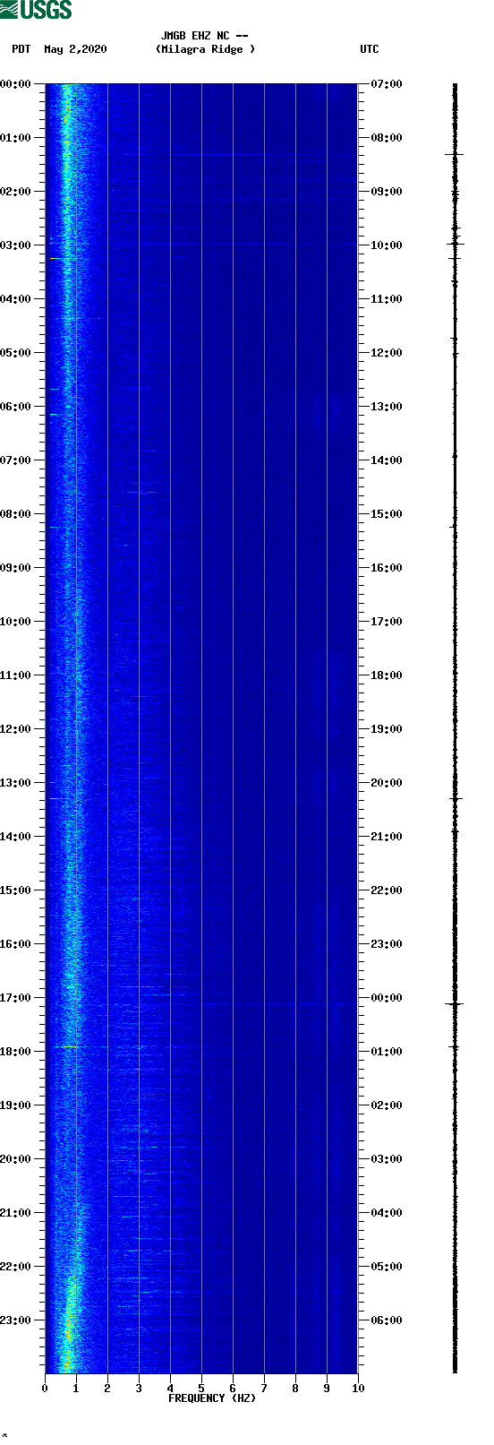Click the 03:00 UTC time label
Image resolution: width=494 pixels, height=1445 pixels.
pos(387,1159)
